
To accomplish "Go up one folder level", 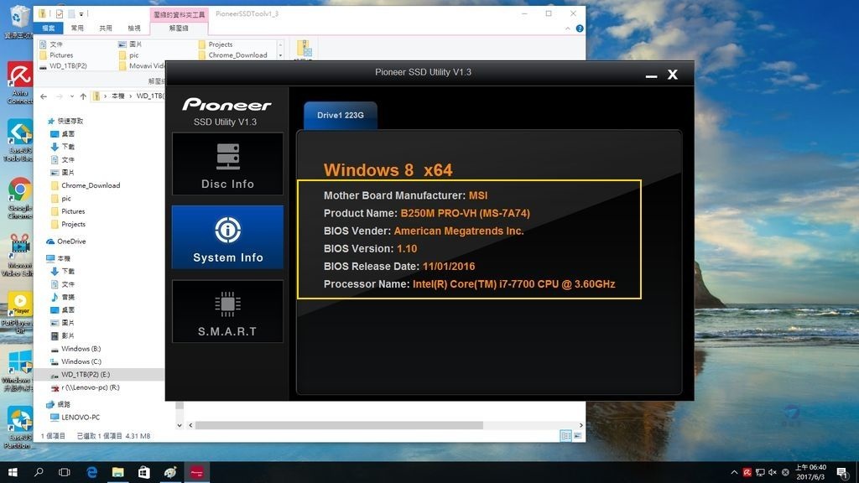I will pyautogui.click(x=83, y=96).
